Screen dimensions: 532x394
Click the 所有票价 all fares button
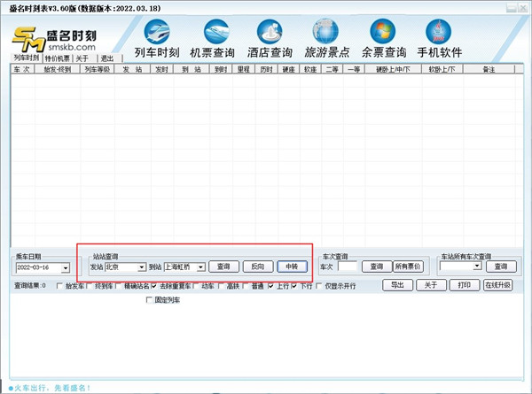point(408,267)
